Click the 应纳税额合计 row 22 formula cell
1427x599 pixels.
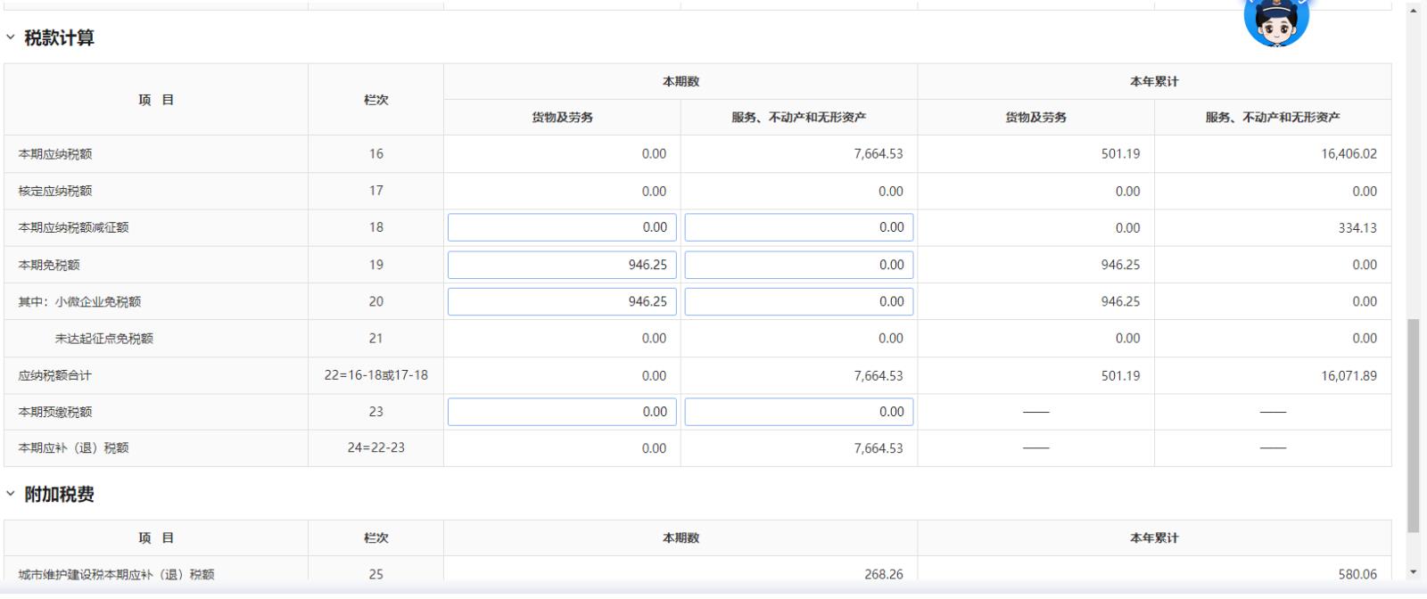tap(375, 375)
